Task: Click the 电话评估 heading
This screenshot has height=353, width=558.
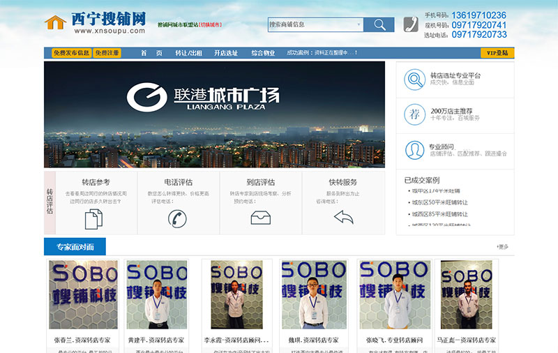Action: (178, 182)
